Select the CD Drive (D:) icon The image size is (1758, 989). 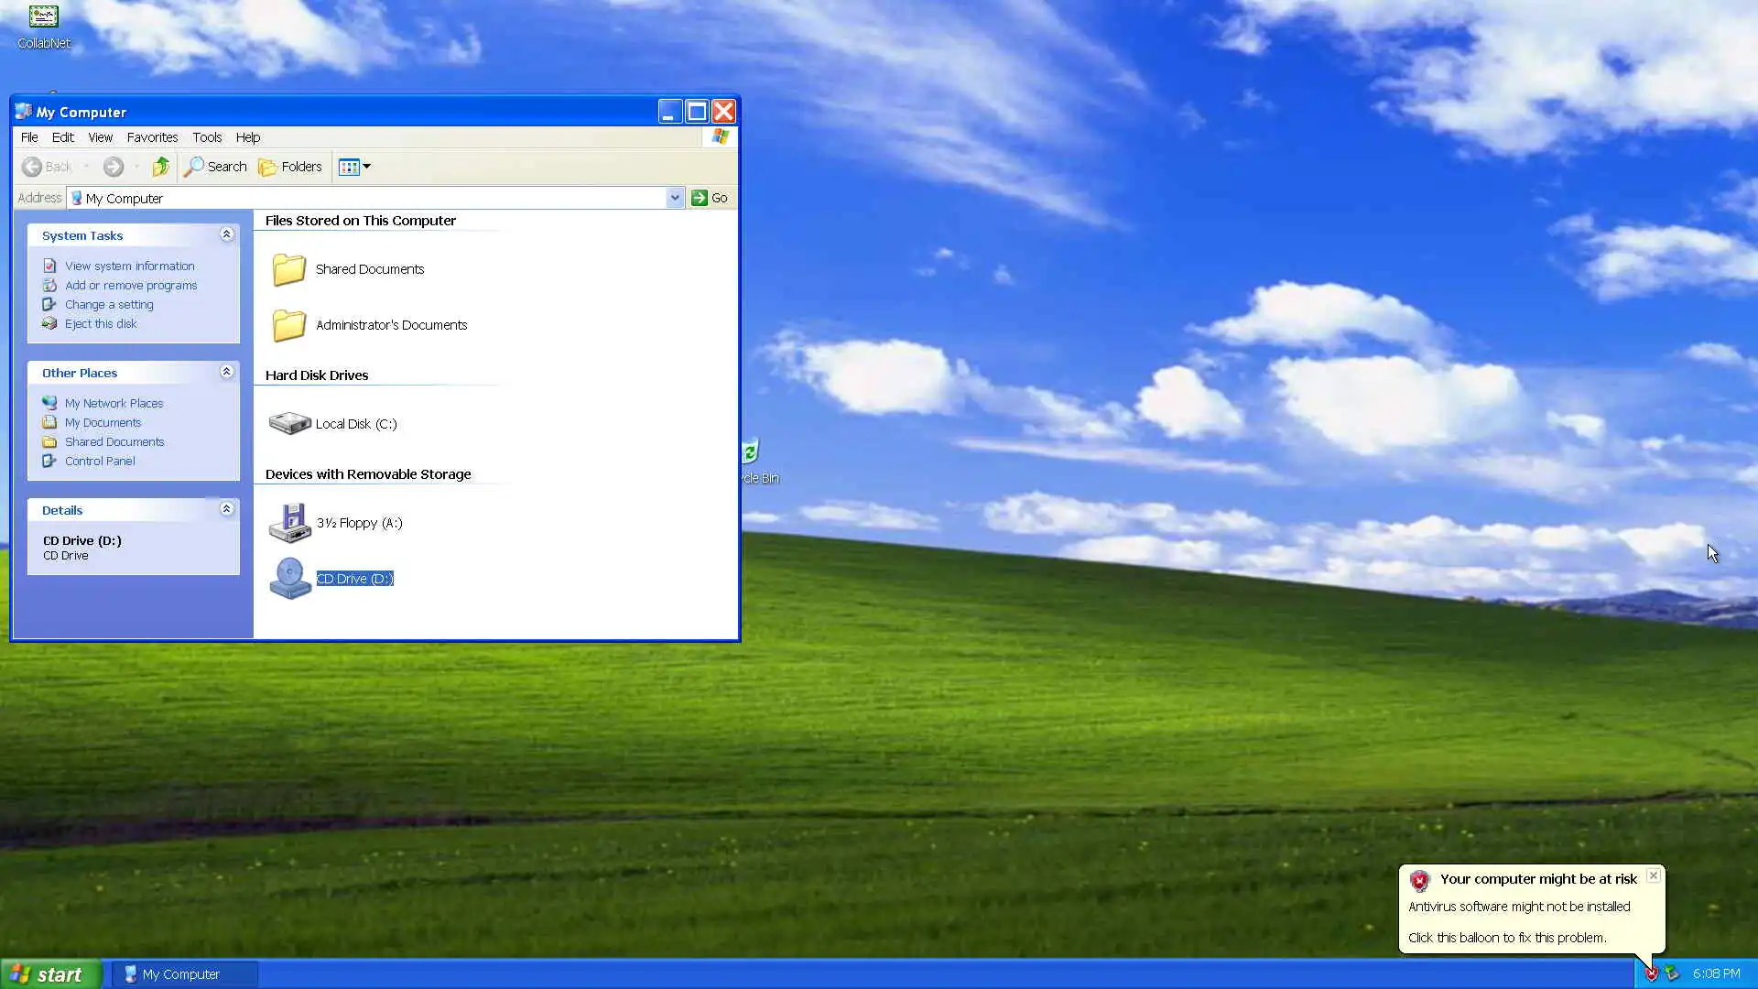tap(289, 579)
